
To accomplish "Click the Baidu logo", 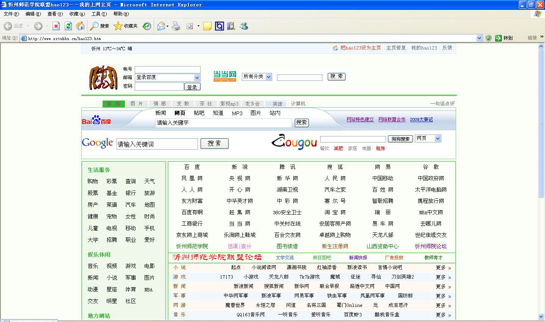I will click(x=97, y=120).
